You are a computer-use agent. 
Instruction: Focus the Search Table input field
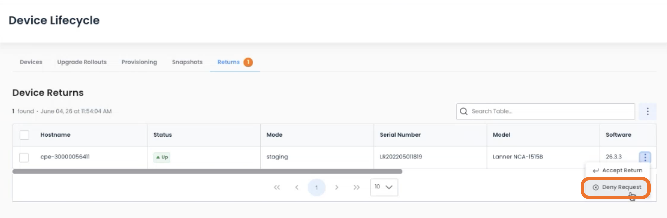[546, 111]
